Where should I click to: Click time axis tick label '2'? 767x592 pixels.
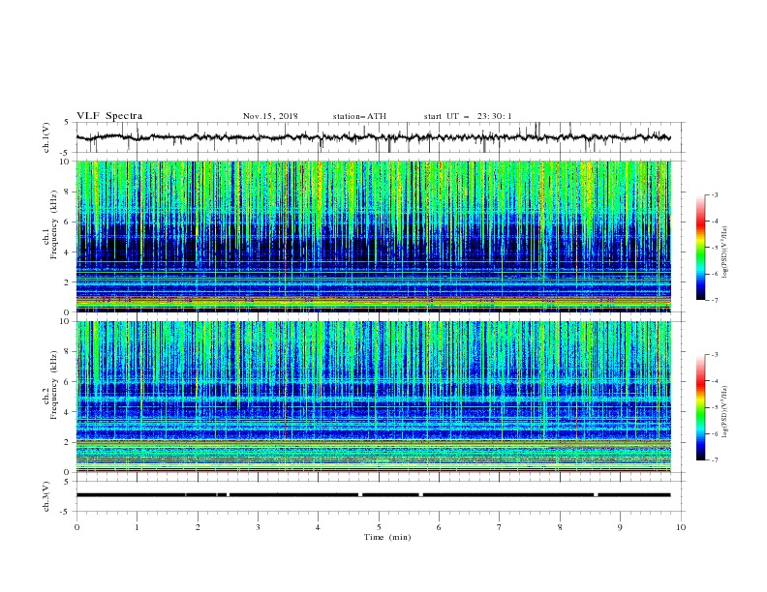point(198,527)
